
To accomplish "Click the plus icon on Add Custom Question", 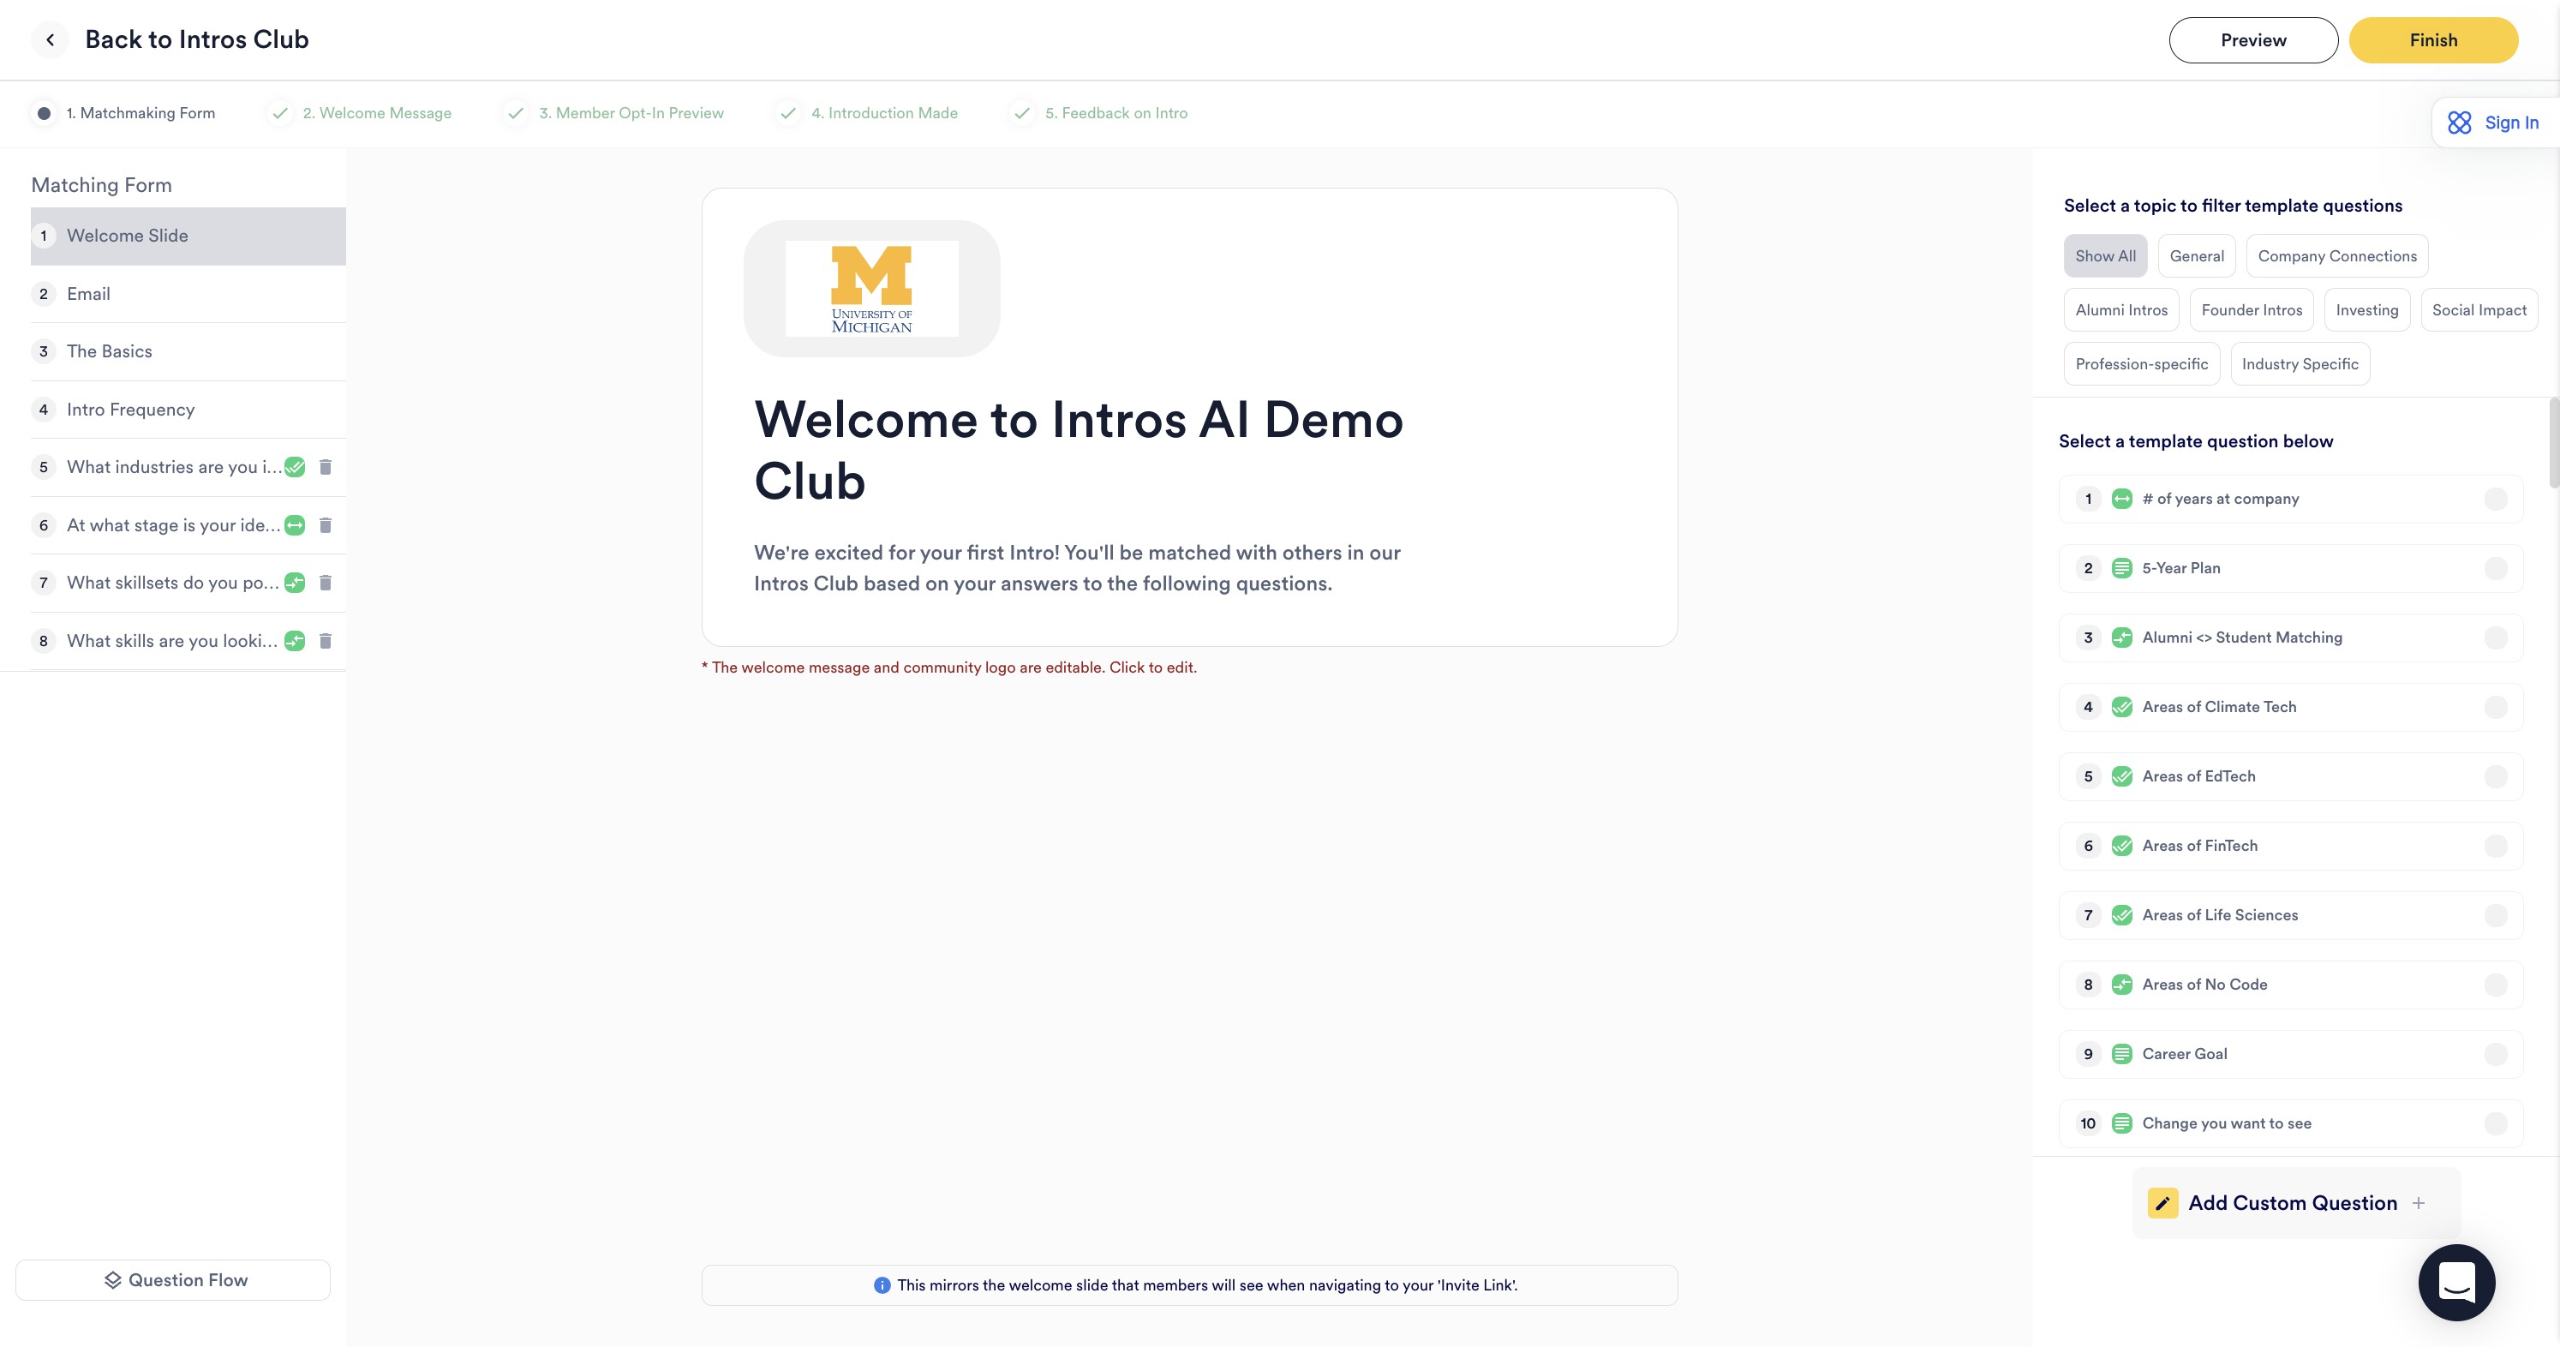I will click(2419, 1203).
